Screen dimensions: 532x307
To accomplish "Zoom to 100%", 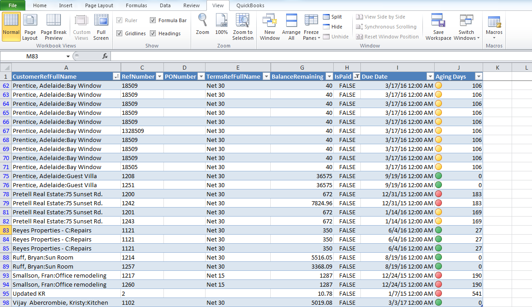I will [x=221, y=26].
